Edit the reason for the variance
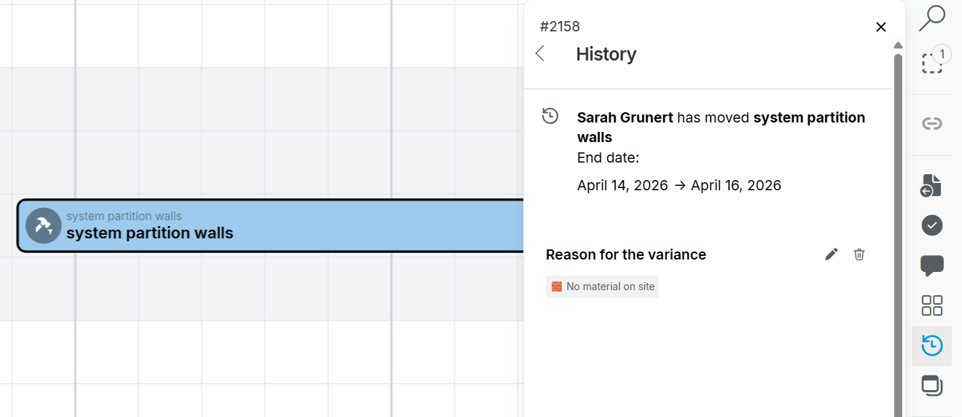The width and height of the screenshot is (962, 417). 832,254
